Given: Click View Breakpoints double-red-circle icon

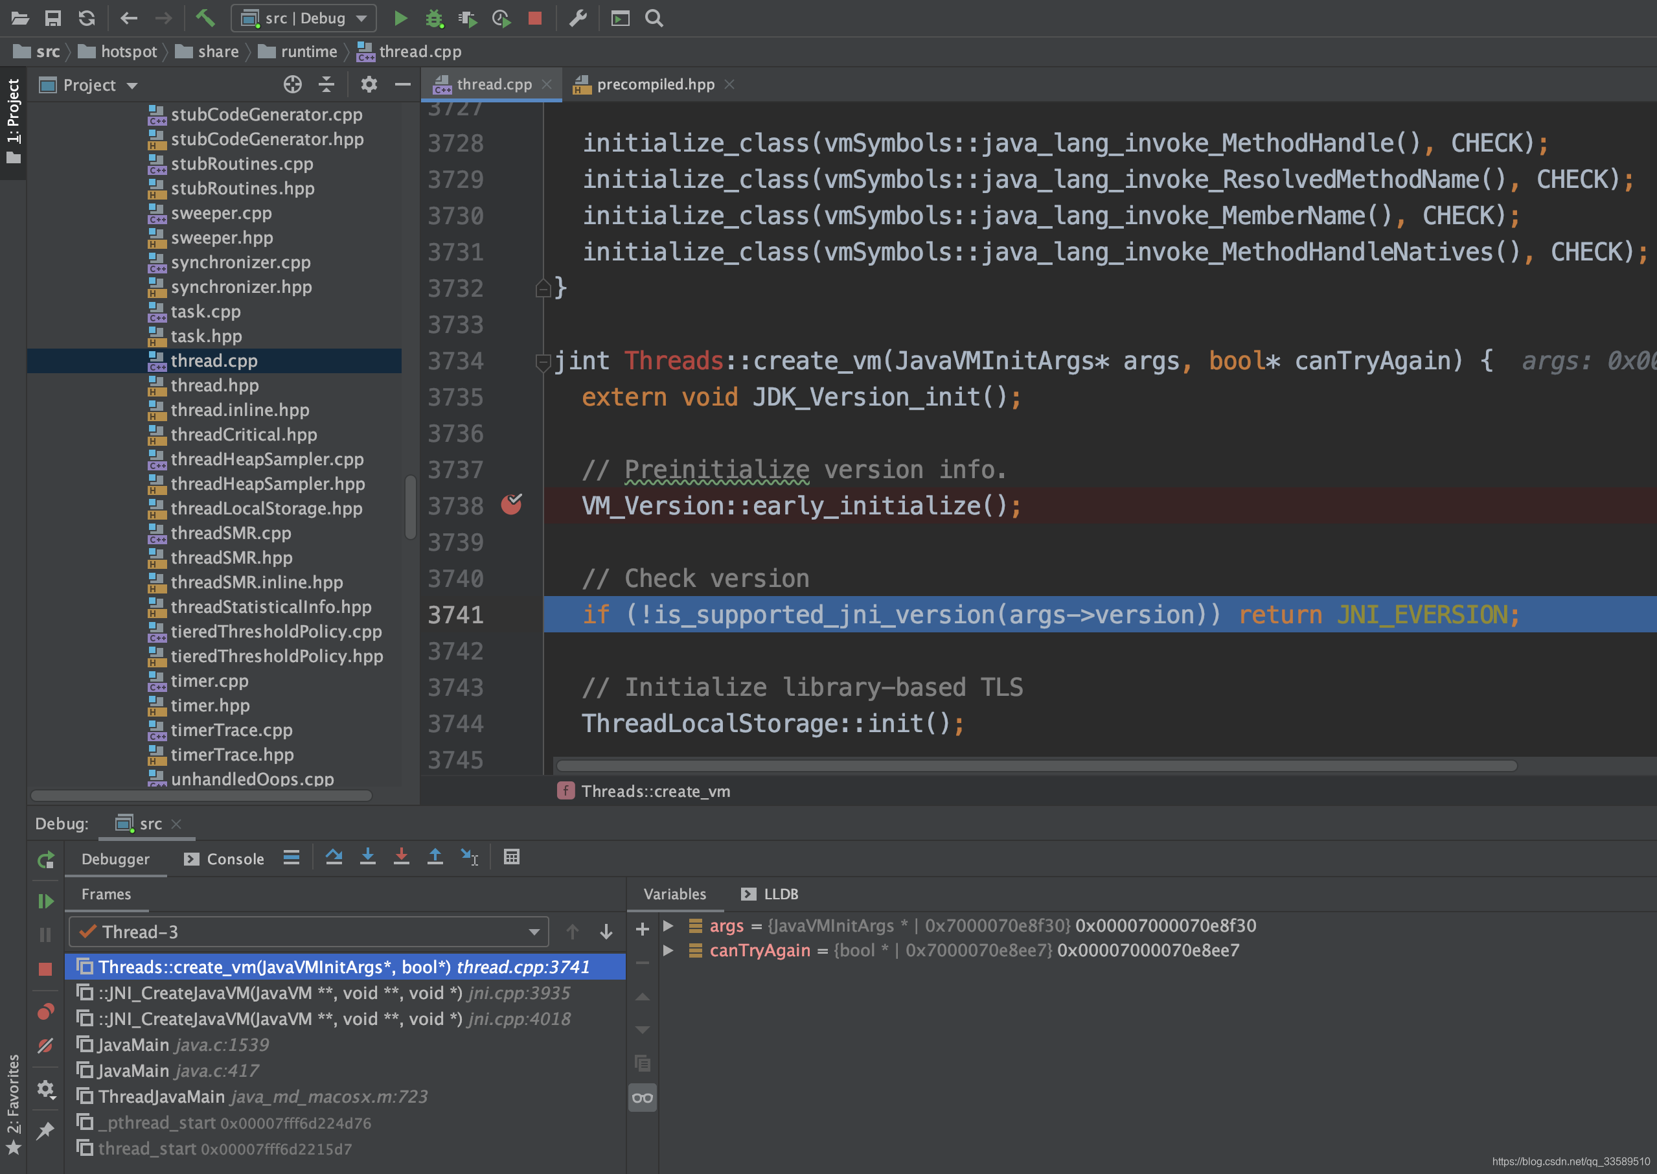Looking at the screenshot, I should coord(45,1011).
